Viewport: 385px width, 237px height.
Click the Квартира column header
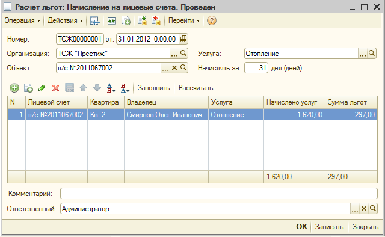(106, 102)
